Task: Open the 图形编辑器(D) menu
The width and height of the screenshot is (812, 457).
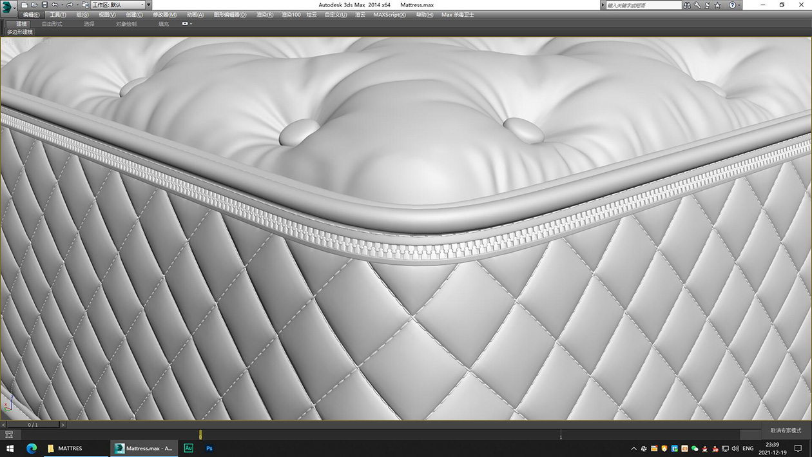Action: [x=230, y=15]
